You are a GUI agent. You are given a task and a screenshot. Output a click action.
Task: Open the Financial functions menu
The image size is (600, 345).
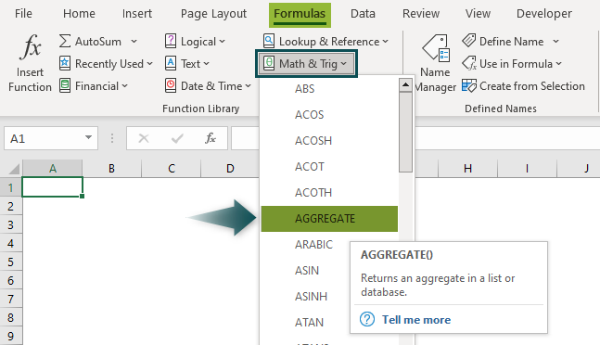94,85
